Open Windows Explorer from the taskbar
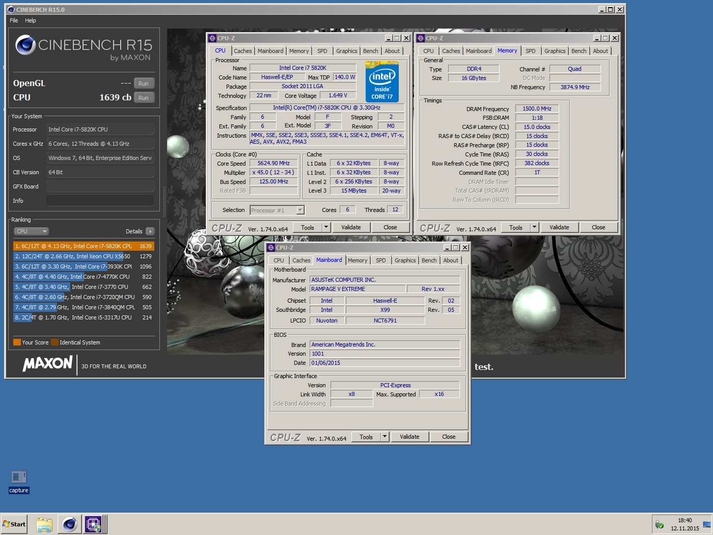 tap(44, 524)
